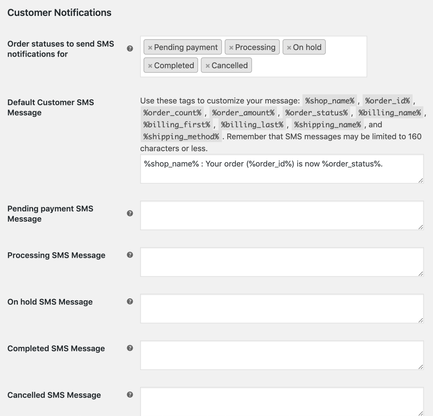Click the Cancelled SMS Message textarea
433x416 pixels.
[282, 402]
